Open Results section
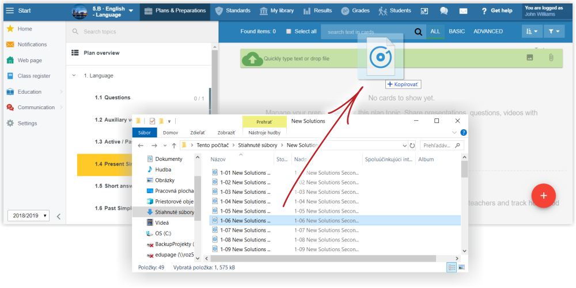 click(317, 10)
